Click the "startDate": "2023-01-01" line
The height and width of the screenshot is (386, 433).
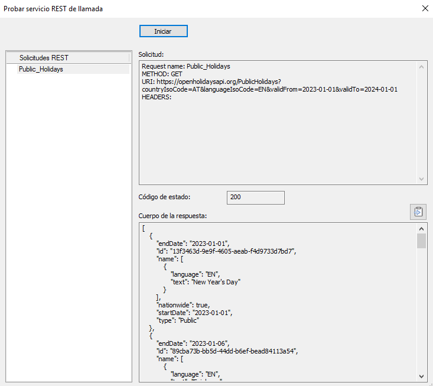pyautogui.click(x=194, y=313)
